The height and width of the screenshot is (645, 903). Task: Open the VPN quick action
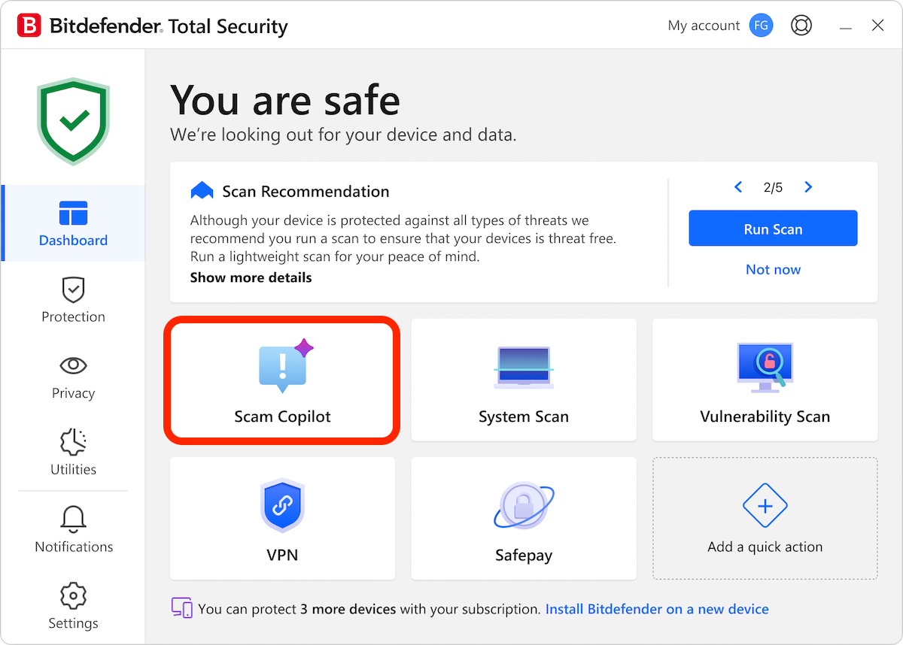click(282, 518)
